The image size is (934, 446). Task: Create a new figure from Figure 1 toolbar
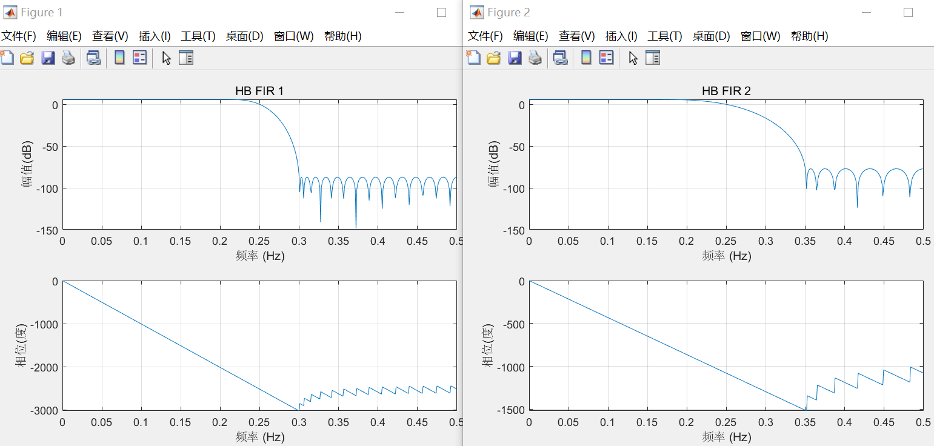click(x=7, y=58)
